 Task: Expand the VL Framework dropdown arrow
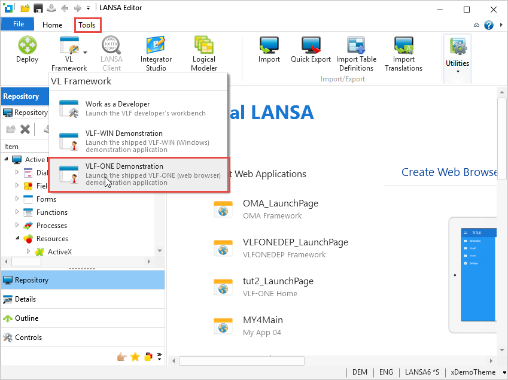(85, 52)
